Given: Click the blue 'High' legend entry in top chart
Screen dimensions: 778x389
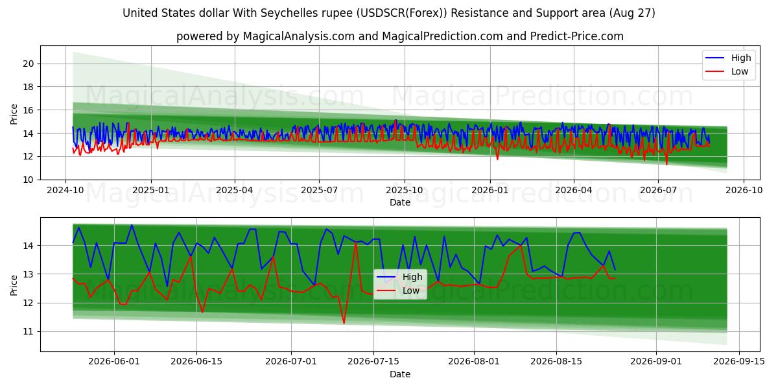Looking at the screenshot, I should (727, 58).
